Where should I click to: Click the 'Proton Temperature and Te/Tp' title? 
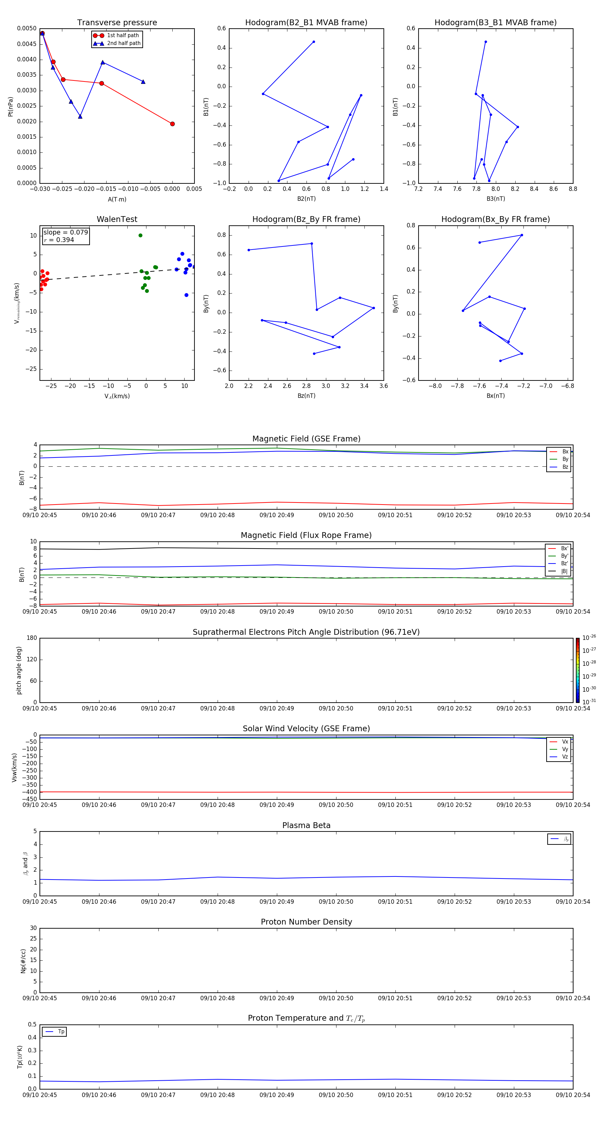coord(306,1018)
